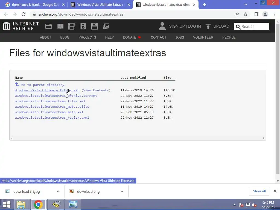280x210 pixels.
Task: Switch to the Google Search tab
Action: pos(35,5)
